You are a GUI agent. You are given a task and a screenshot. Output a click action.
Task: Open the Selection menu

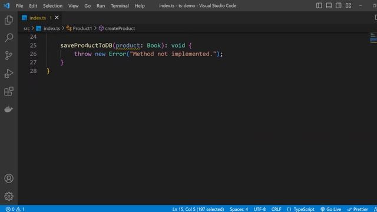tap(52, 6)
